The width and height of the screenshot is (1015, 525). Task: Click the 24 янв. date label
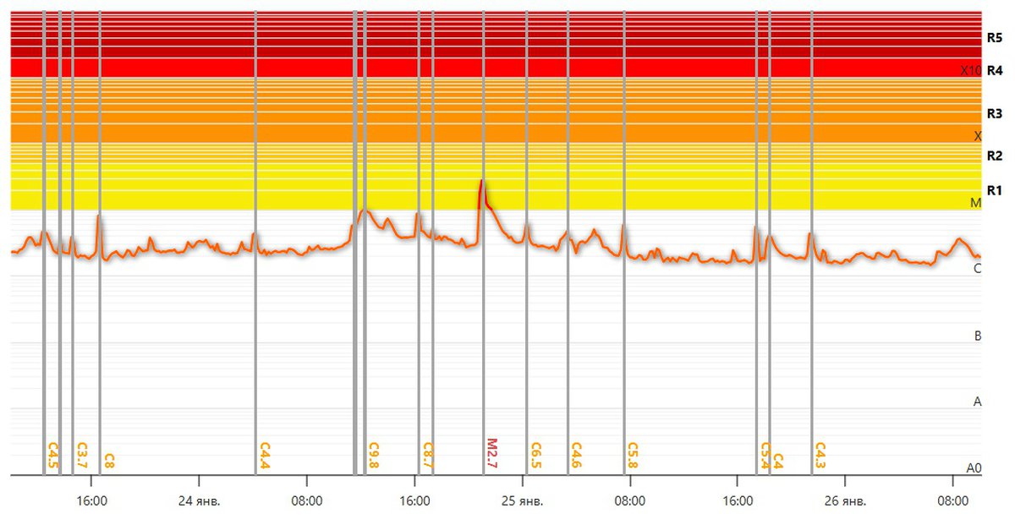[200, 500]
